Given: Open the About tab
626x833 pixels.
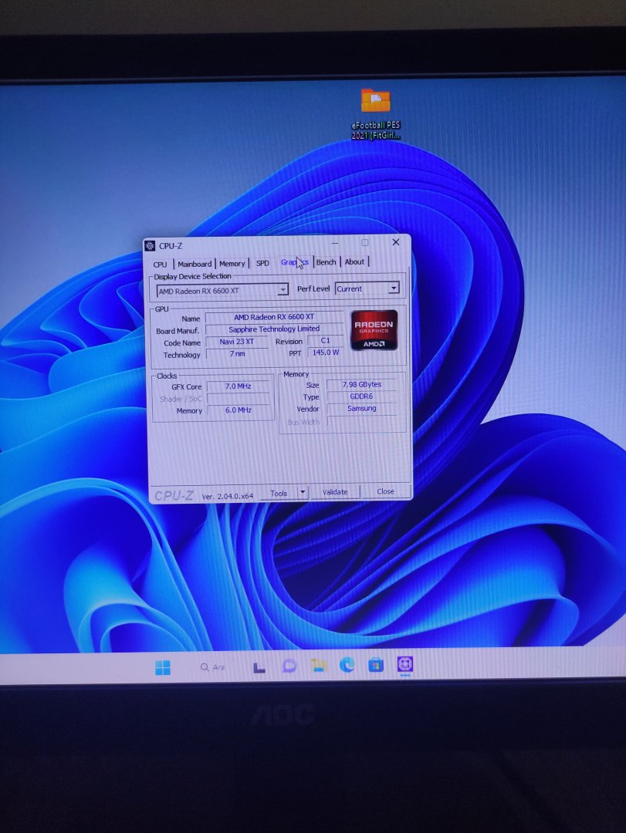Looking at the screenshot, I should tap(355, 261).
